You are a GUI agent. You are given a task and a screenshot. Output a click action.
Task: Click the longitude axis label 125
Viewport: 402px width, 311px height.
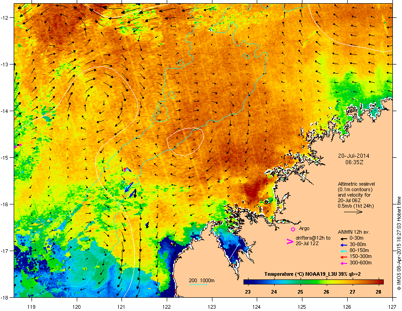pyautogui.click(x=302, y=306)
